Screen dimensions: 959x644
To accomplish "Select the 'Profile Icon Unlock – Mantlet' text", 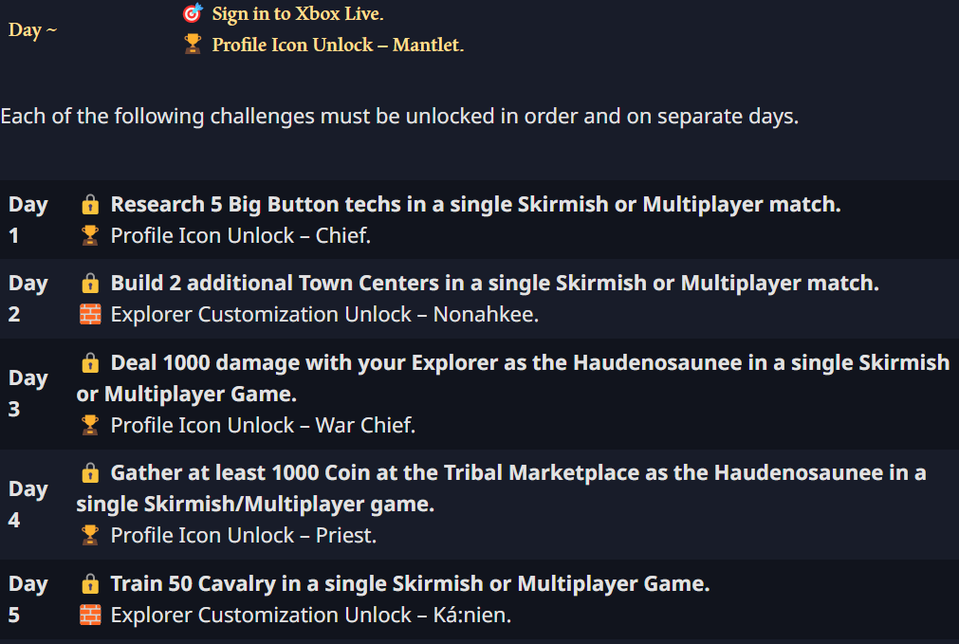I will (x=338, y=45).
